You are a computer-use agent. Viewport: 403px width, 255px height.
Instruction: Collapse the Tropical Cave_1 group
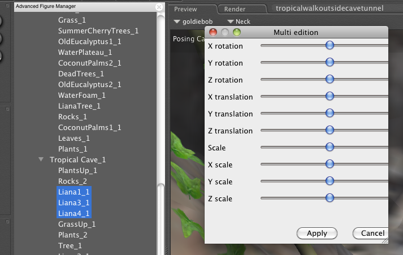[41, 160]
